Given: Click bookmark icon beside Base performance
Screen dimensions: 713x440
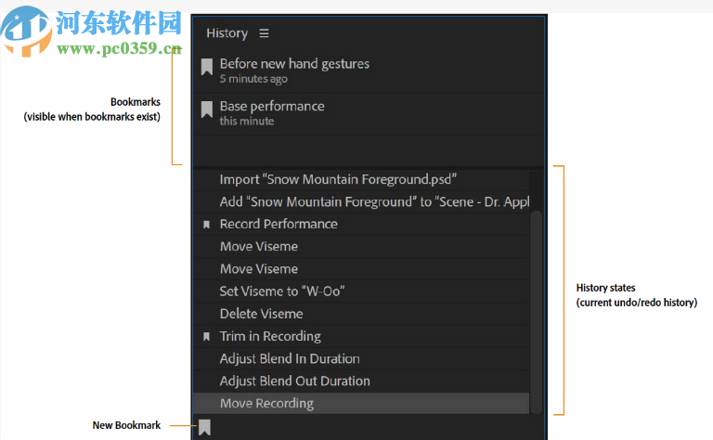Looking at the screenshot, I should pos(207,110).
